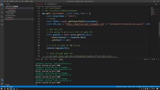Click the kill terminal trash icon

click(154, 59)
